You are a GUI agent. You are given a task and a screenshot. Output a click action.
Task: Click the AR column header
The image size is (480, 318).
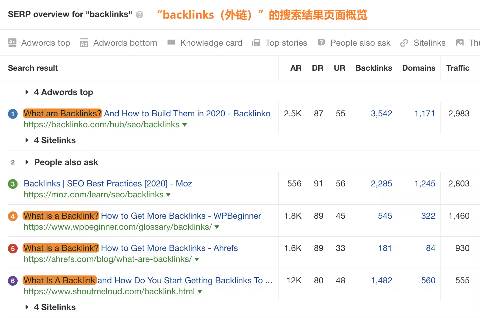(296, 68)
